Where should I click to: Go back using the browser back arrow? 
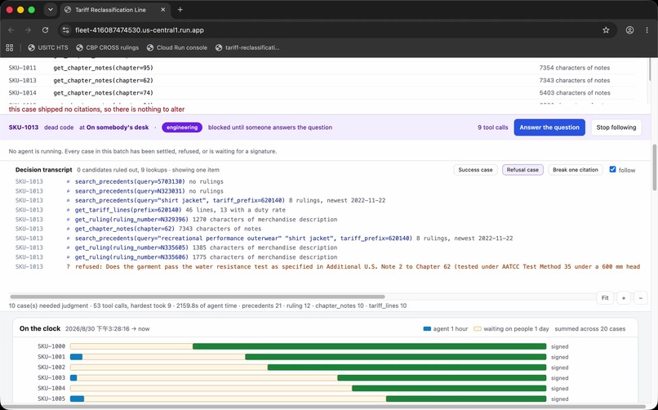(11, 30)
